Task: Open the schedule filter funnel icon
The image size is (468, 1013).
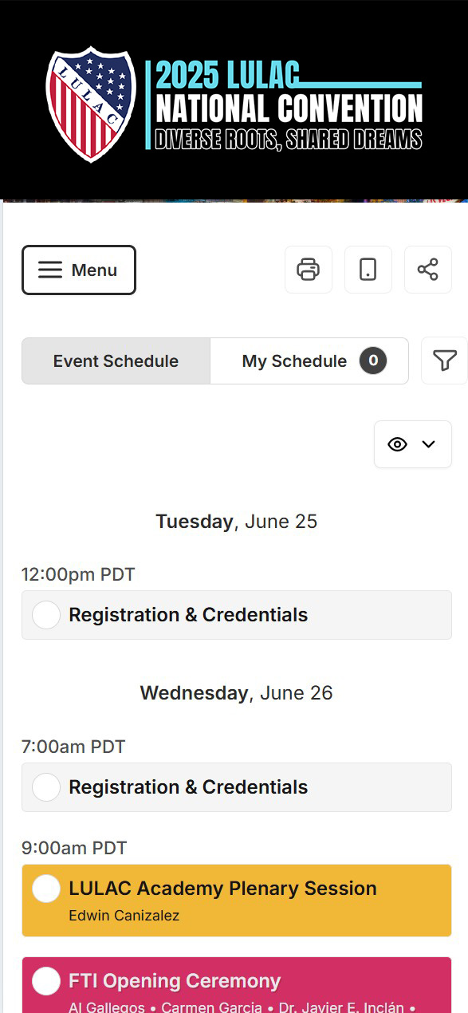Action: point(444,361)
